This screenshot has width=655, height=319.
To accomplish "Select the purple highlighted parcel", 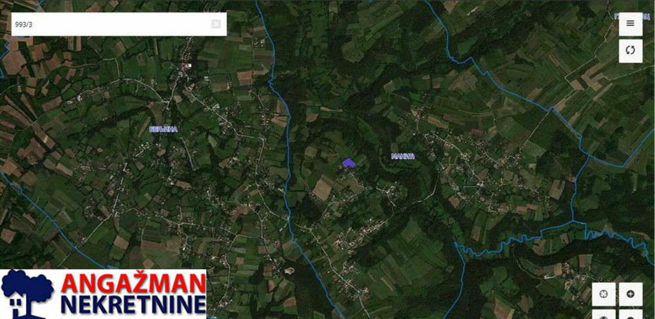I will click(348, 163).
